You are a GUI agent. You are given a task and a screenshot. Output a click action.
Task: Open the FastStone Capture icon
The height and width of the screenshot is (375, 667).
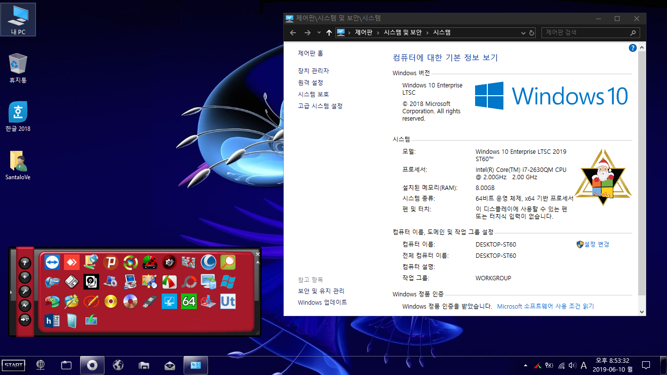169,282
